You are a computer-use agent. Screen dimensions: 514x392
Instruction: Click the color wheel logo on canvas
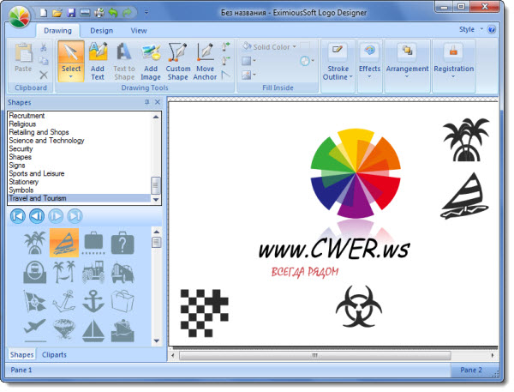click(x=356, y=173)
